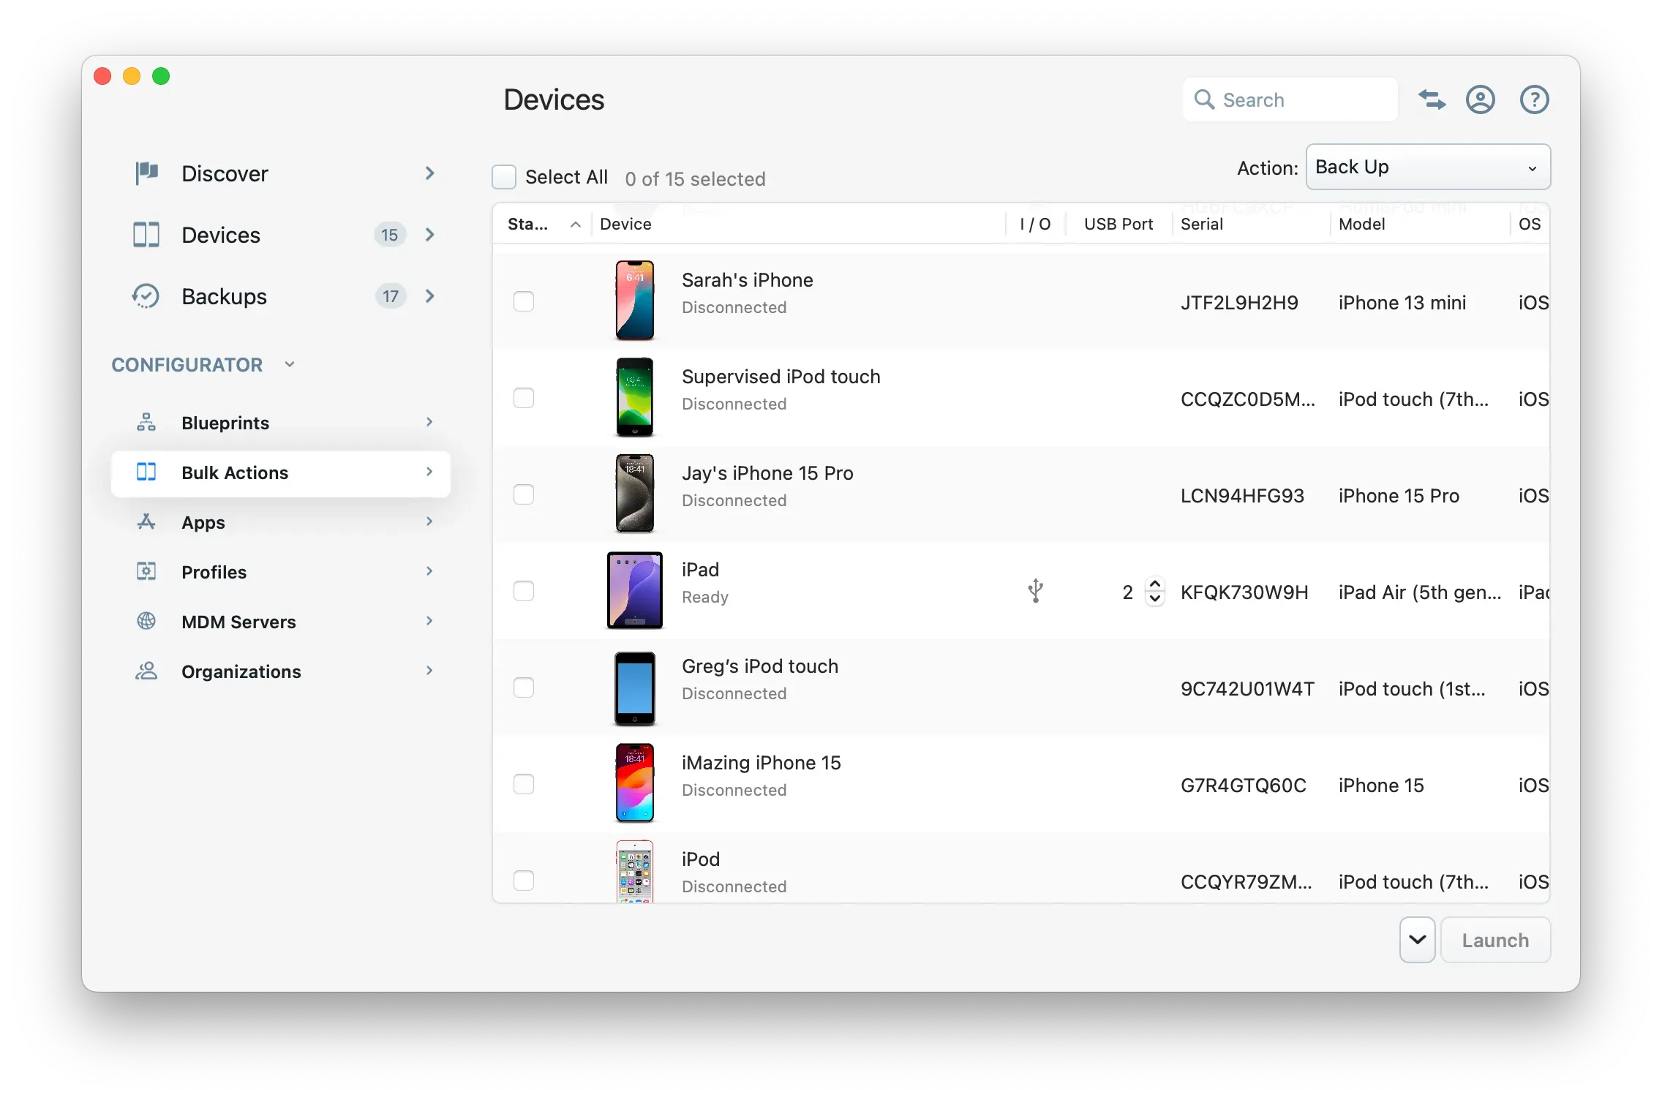Image resolution: width=1662 pixels, height=1100 pixels.
Task: Open Help using the question mark button
Action: click(1534, 99)
